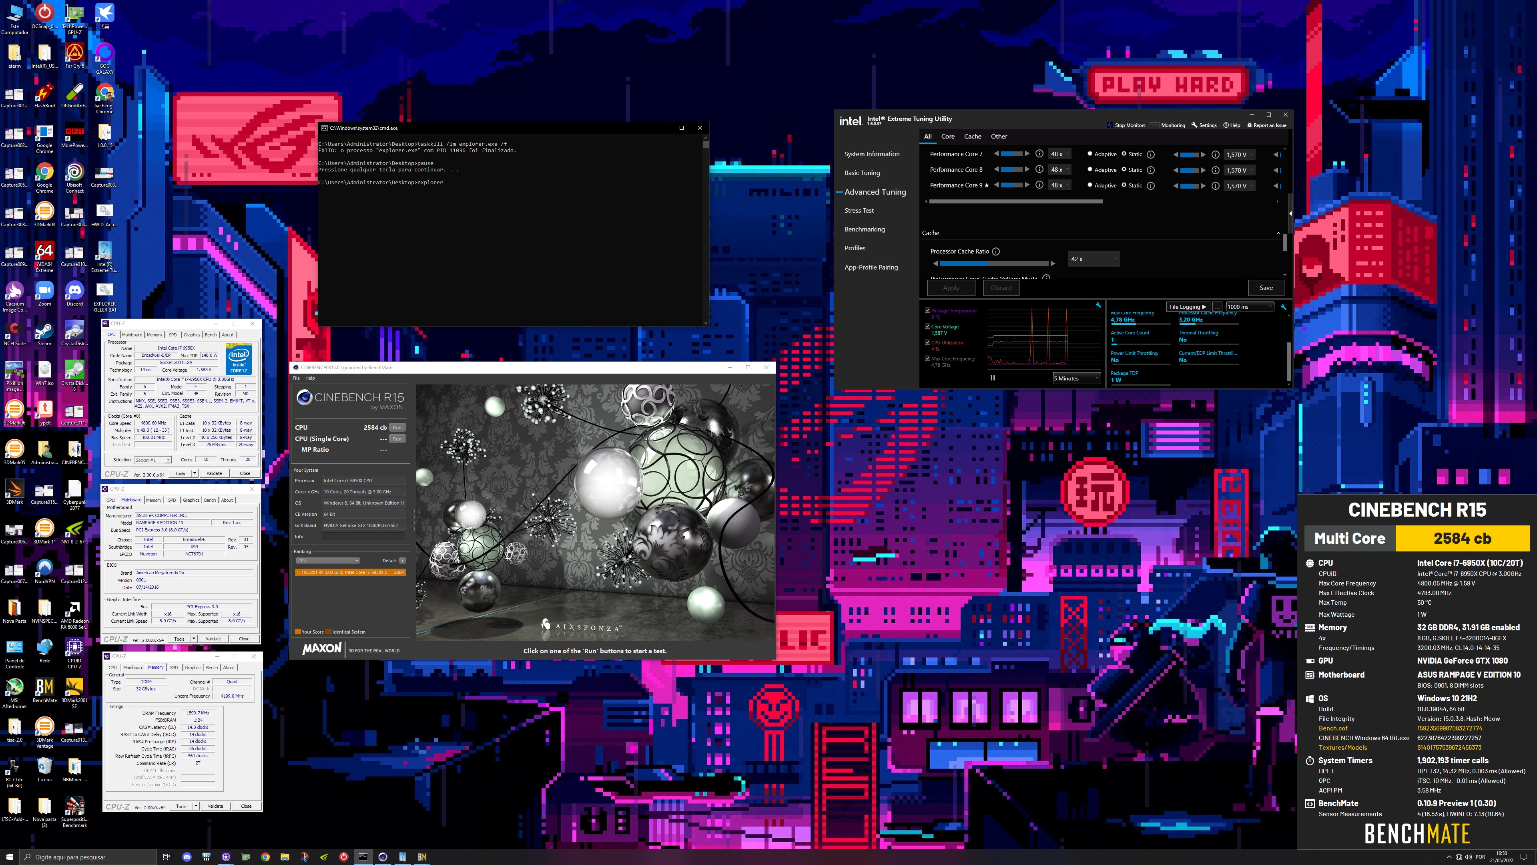Viewport: 1537px width, 865px height.
Task: Open NordVPN desktop icon
Action: coord(45,571)
